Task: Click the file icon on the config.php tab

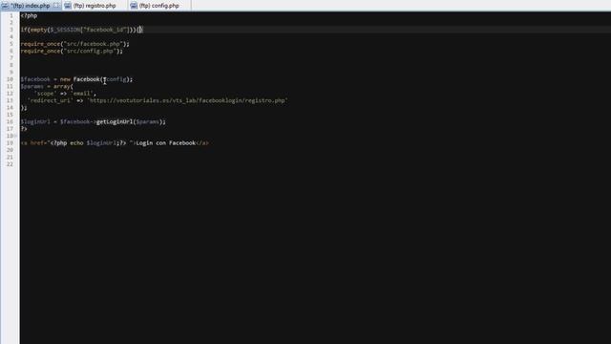Action: pyautogui.click(x=134, y=6)
